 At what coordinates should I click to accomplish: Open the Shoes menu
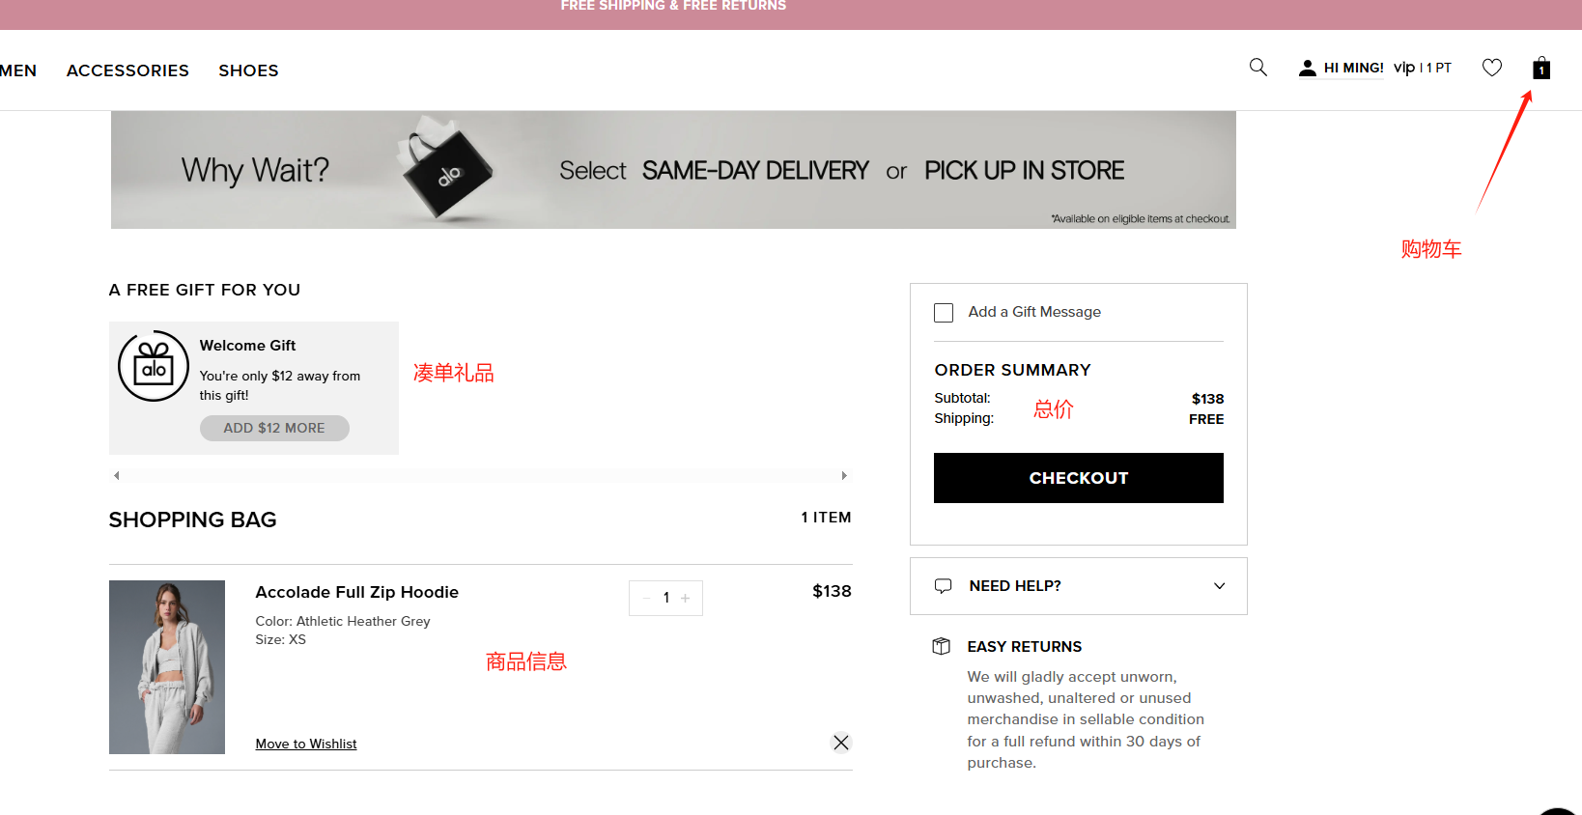pyautogui.click(x=248, y=70)
